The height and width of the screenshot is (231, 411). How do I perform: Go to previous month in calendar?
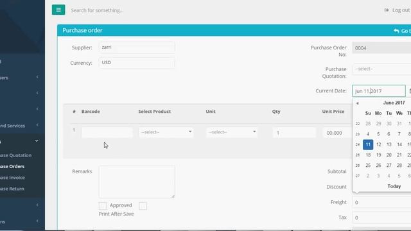(x=358, y=103)
